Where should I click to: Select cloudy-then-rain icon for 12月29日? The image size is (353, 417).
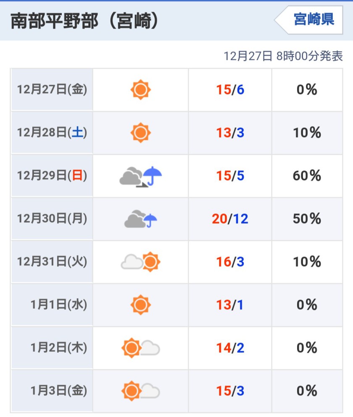pyautogui.click(x=140, y=176)
